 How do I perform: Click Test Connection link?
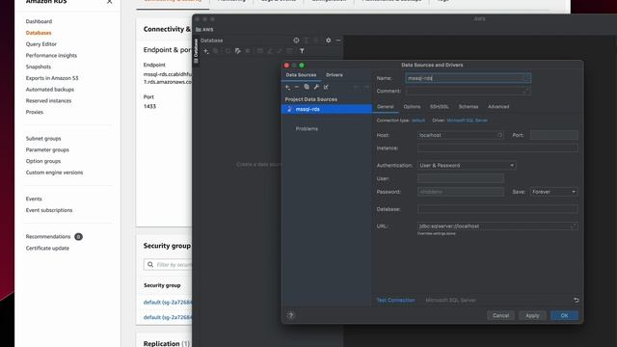[x=395, y=300]
